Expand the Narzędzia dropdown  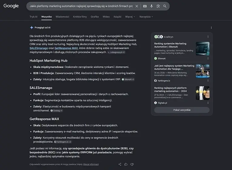[146, 17]
